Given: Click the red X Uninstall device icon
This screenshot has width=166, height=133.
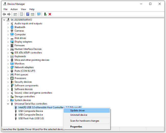Looking at the screenshot, I should click(x=50, y=14).
